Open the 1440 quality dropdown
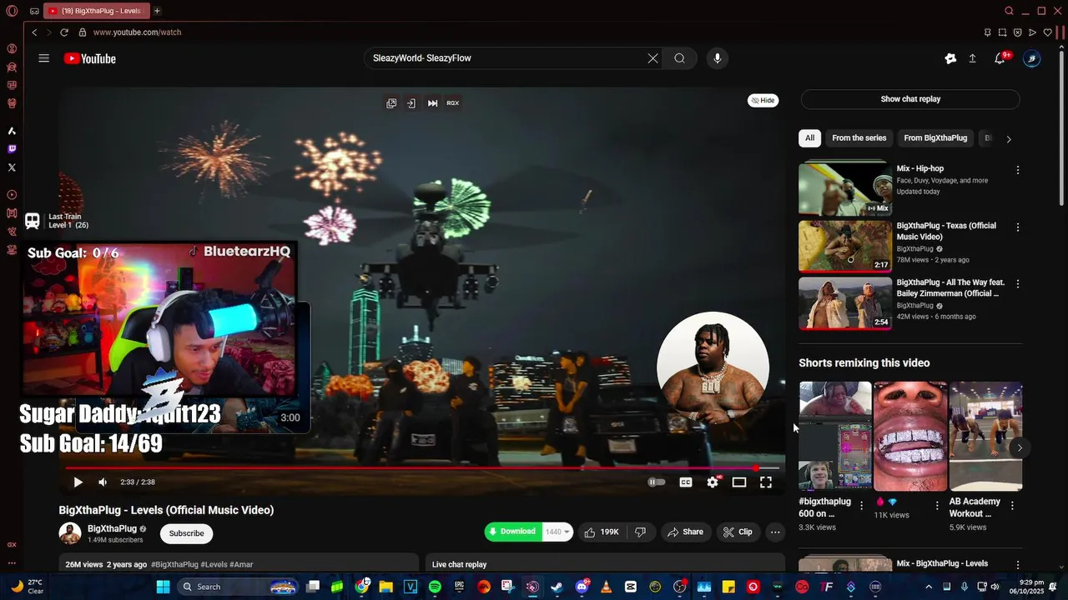Screen dimensions: 1068x600 [x=557, y=532]
